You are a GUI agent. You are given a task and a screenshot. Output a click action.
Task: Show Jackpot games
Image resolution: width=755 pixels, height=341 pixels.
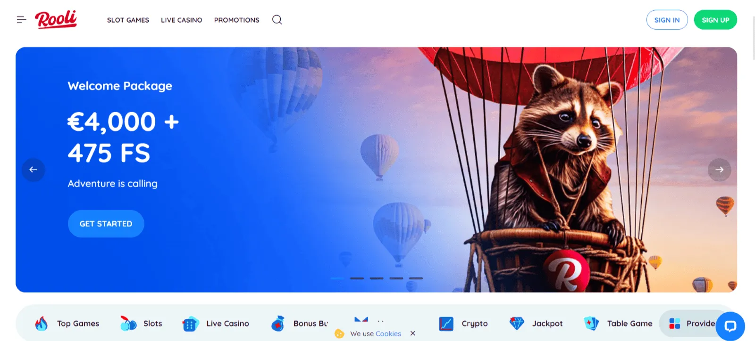coord(536,324)
